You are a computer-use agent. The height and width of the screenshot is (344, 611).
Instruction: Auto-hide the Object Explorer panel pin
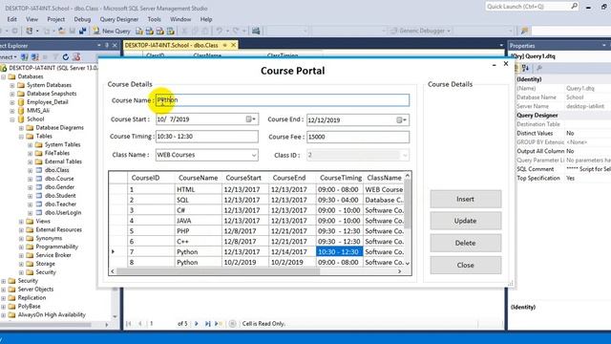[x=106, y=45]
